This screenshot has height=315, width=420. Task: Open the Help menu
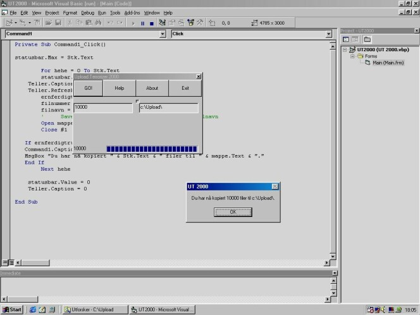(168, 13)
